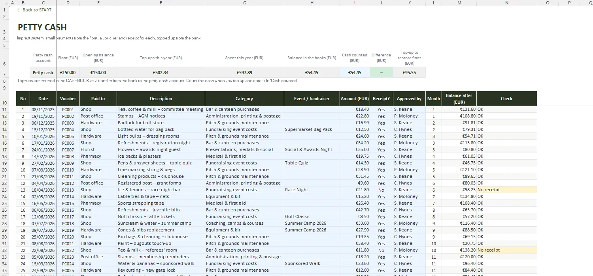This screenshot has width=593, height=276.
Task: Click the Check column header
Action: [x=506, y=99]
